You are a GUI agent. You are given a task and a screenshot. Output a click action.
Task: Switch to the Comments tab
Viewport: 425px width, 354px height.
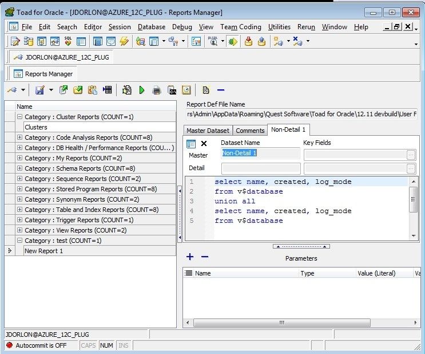click(250, 131)
